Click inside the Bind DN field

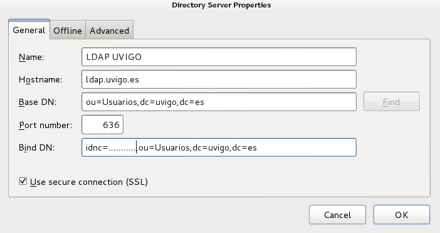[x=219, y=147]
